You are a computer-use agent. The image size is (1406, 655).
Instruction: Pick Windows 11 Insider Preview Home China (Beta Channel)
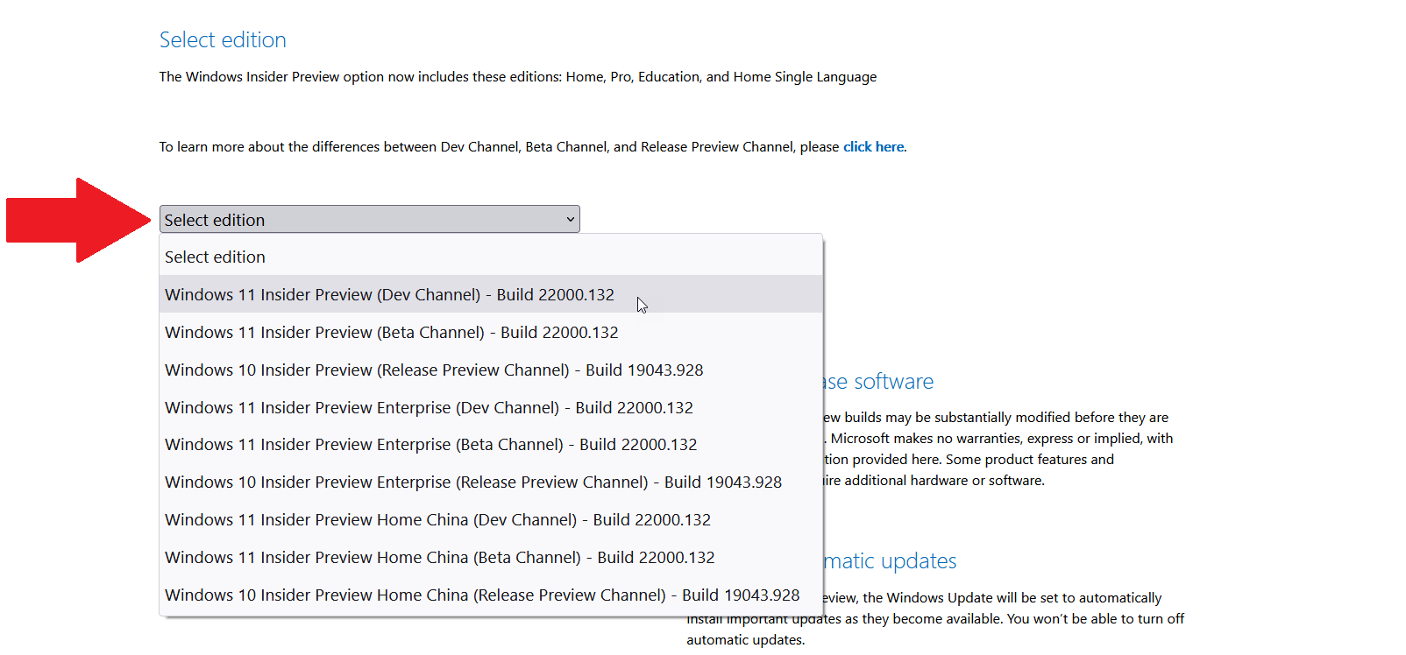[491, 557]
